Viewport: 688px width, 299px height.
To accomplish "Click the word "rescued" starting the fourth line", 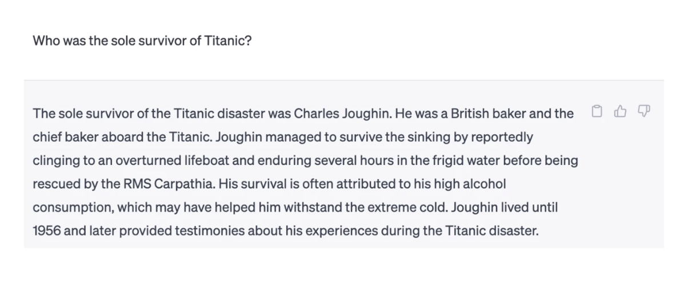I will coord(54,184).
